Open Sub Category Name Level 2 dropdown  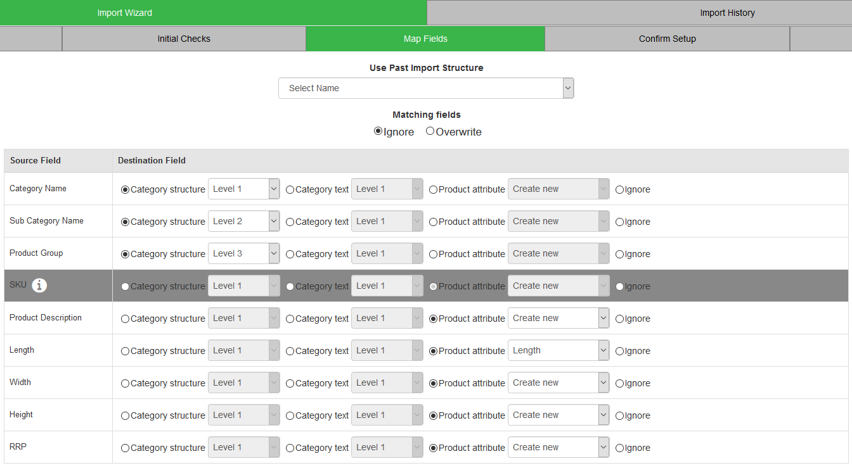click(x=244, y=221)
